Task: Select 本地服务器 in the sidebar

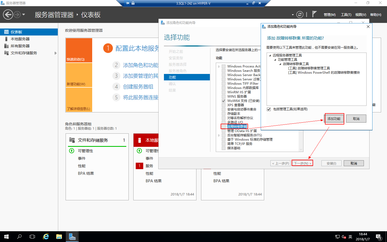Action: tap(29, 39)
